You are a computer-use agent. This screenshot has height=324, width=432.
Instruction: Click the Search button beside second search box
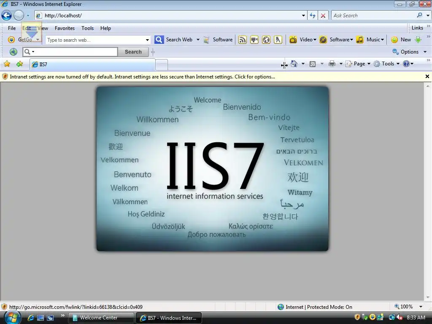(133, 52)
